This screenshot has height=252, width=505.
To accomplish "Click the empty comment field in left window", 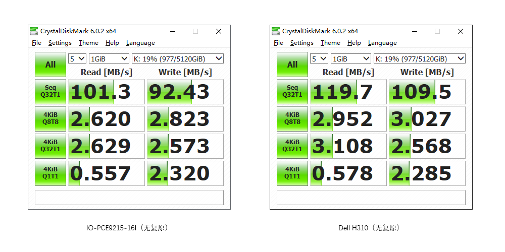I will 129,198.
